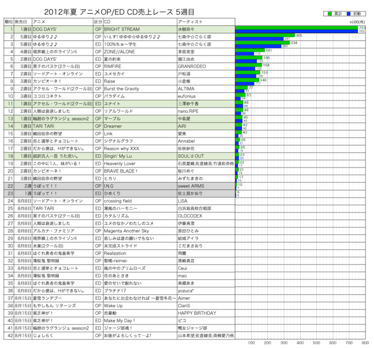Image resolution: width=374 pixels, height=348 pixels.
Task: Click the 区分 column header
Action: click(98, 22)
